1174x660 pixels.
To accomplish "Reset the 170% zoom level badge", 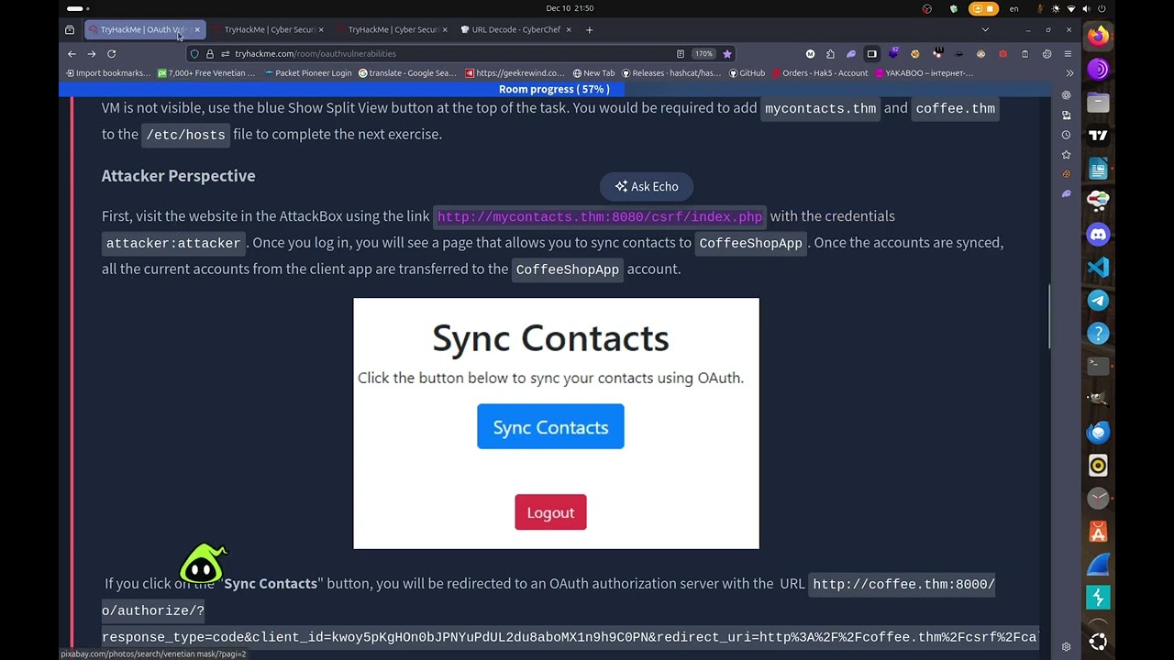I will [703, 54].
